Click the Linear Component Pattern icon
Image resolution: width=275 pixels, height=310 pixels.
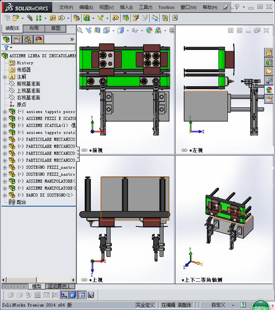tap(39, 18)
